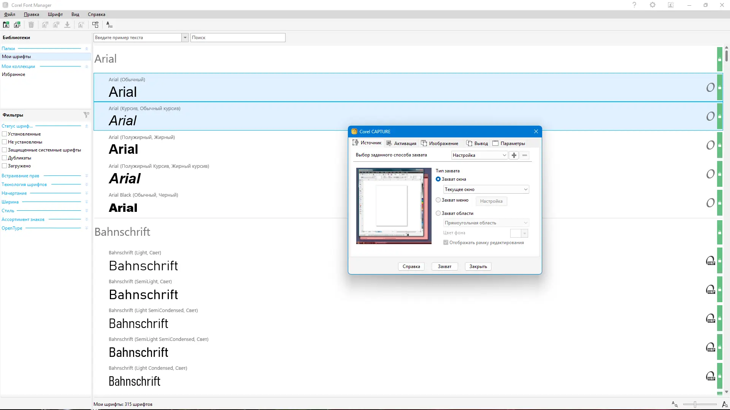Click the plus icon to add capture preset
This screenshot has width=730, height=410.
[x=514, y=155]
